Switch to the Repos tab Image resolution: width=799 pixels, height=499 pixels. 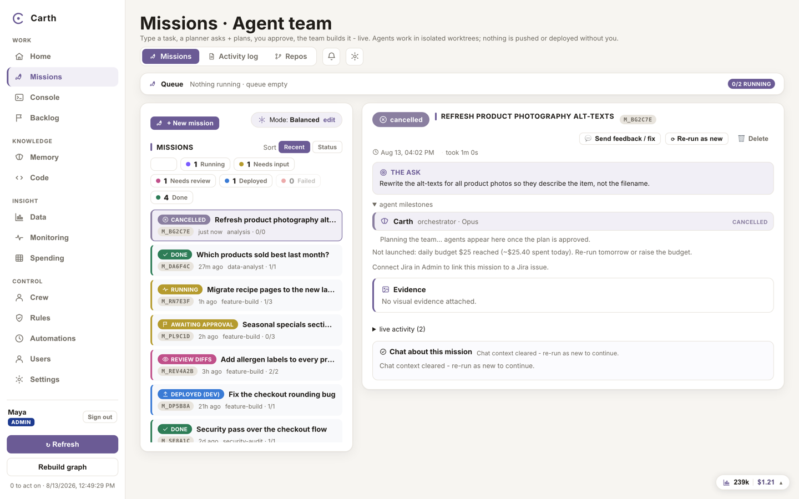[x=291, y=57]
